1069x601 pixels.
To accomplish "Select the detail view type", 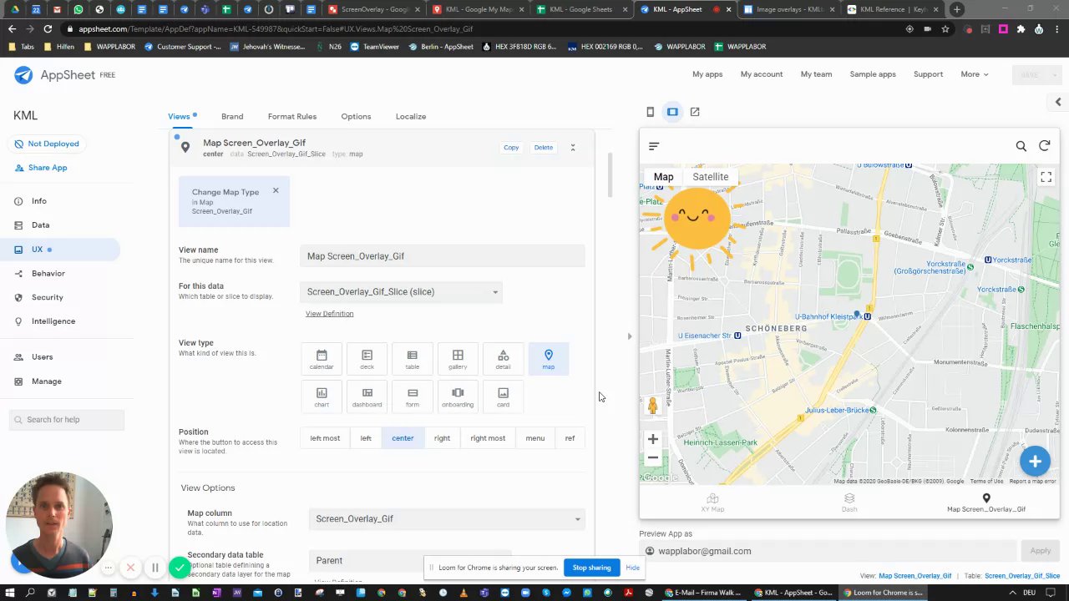I will [x=503, y=359].
